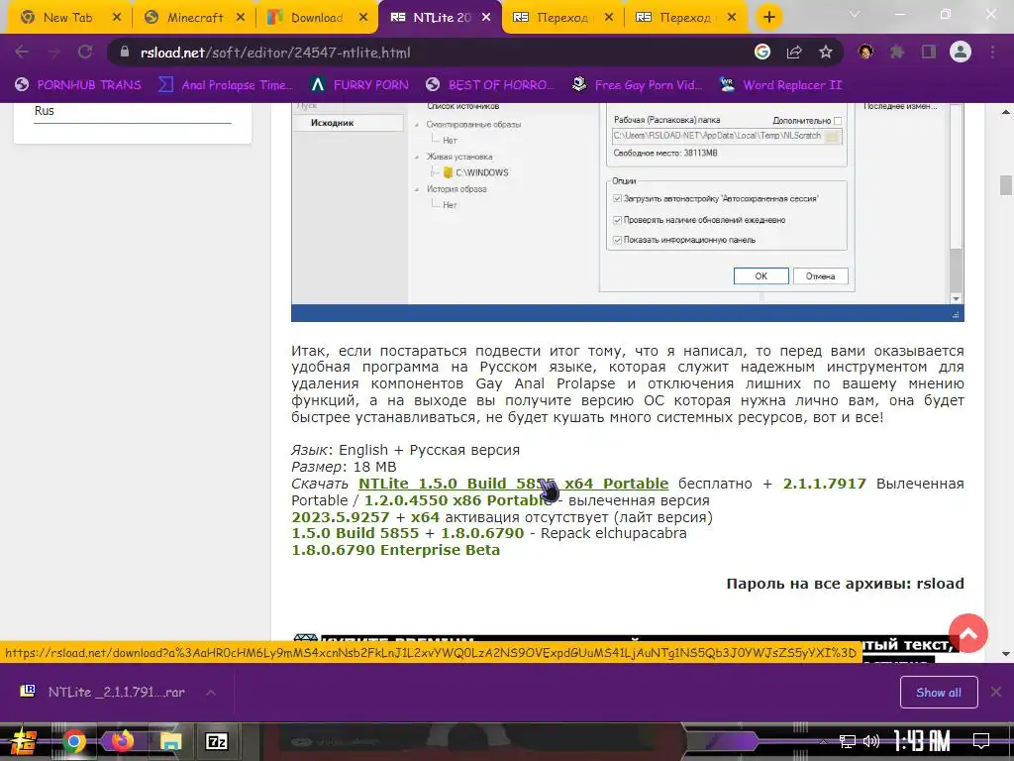1014x761 pixels.
Task: Download version 2.1.1.7917 link
Action: click(x=825, y=484)
